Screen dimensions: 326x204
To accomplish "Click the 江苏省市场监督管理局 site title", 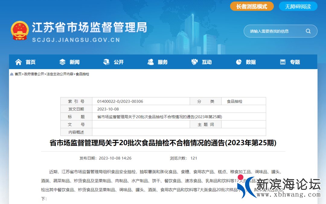I will pyautogui.click(x=89, y=27).
